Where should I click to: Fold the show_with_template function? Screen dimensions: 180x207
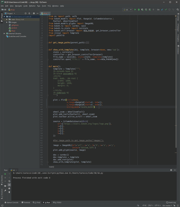pos(48,50)
